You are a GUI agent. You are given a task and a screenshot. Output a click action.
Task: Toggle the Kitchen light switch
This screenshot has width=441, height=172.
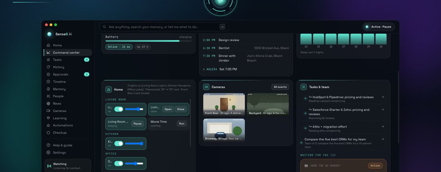point(119,143)
